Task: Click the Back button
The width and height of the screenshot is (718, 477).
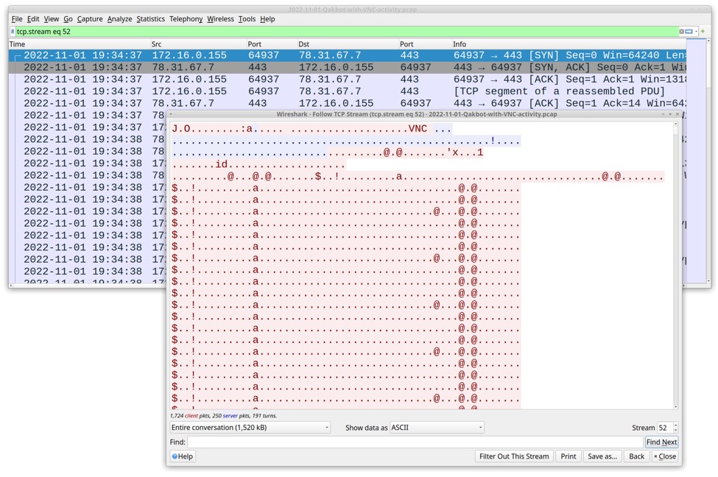Action: click(636, 456)
